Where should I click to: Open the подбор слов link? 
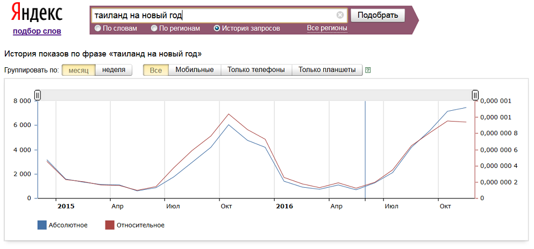[x=37, y=31]
